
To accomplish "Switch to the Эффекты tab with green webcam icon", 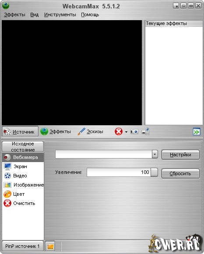I will click(x=56, y=131).
